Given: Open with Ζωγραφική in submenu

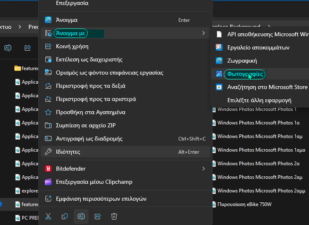Looking at the screenshot, I should pyautogui.click(x=260, y=61).
